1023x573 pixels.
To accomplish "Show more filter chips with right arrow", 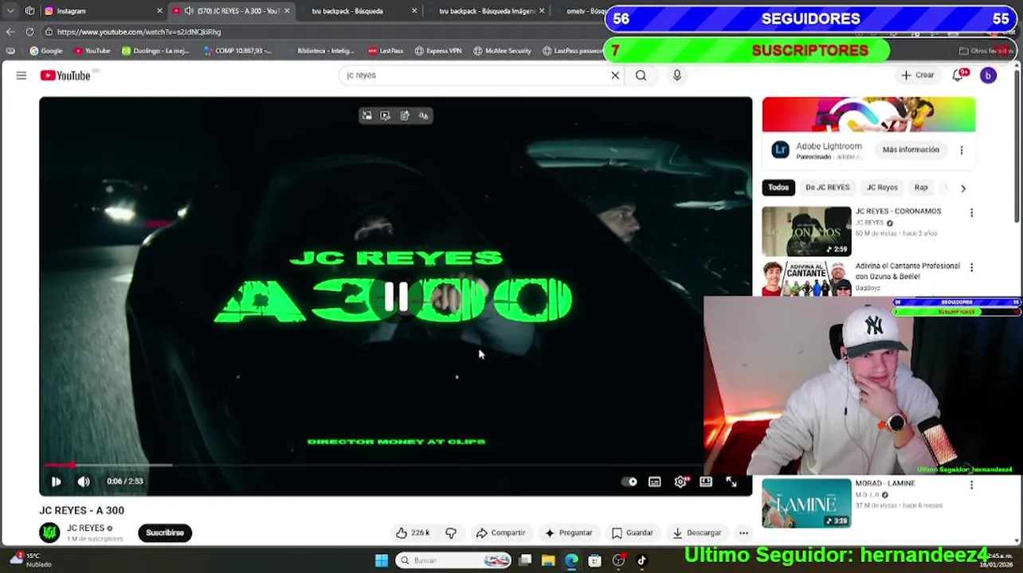I will 963,189.
